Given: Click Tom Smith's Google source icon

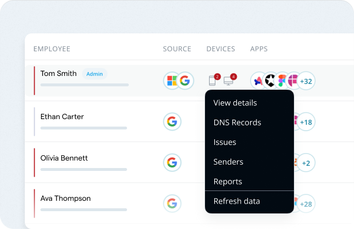Looking at the screenshot, I should (x=185, y=81).
